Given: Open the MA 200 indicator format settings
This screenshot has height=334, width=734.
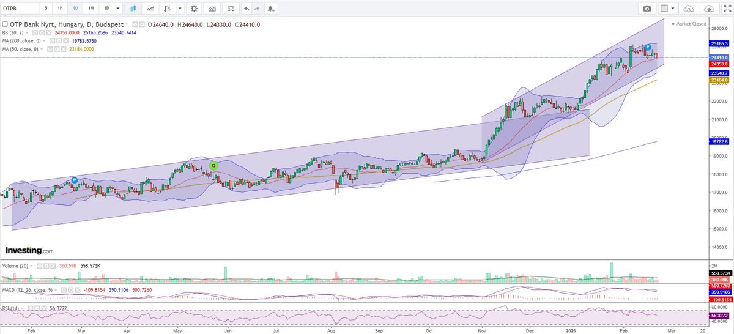Looking at the screenshot, I should coord(59,41).
